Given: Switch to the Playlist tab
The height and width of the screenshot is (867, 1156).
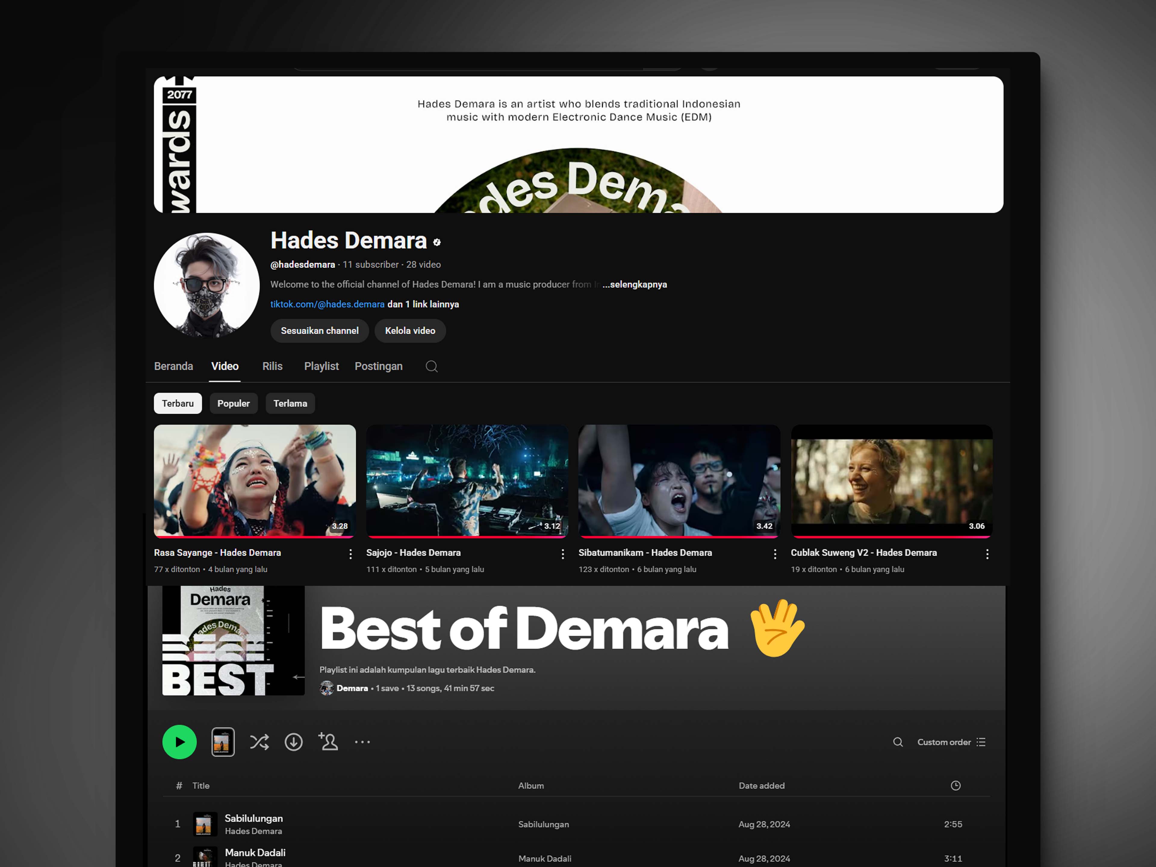Looking at the screenshot, I should click(321, 366).
